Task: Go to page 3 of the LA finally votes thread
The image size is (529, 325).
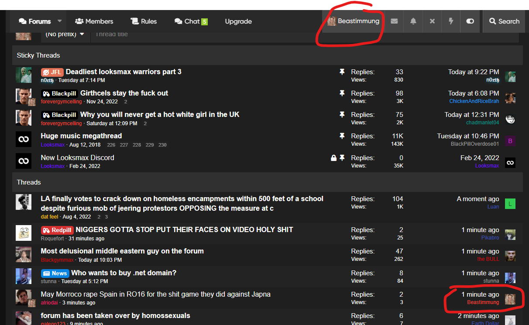Action: [106, 217]
